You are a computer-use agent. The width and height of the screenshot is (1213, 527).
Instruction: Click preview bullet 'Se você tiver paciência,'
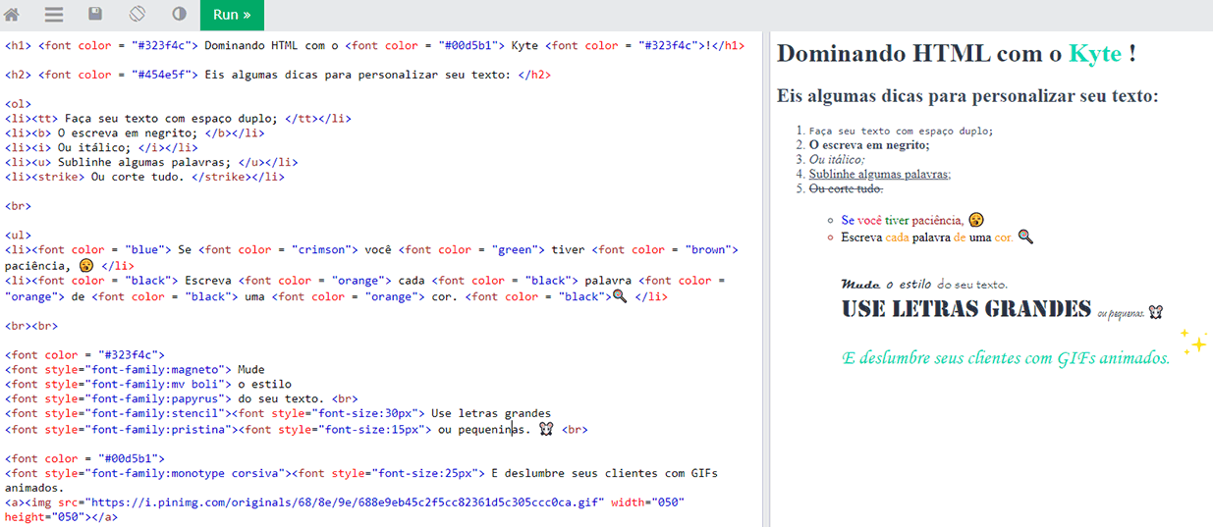[903, 220]
